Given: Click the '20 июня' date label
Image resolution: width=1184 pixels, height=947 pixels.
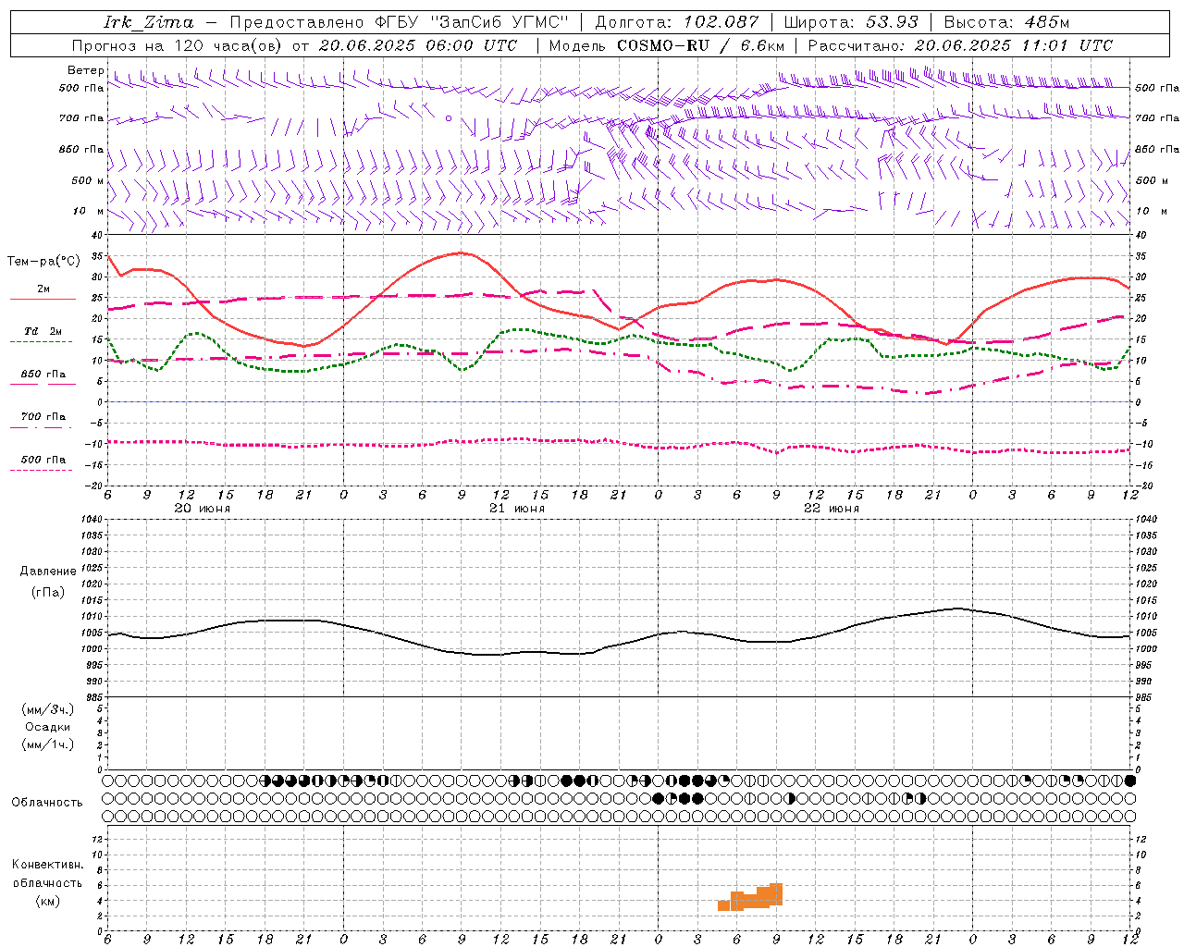Looking at the screenshot, I should pyautogui.click(x=203, y=509).
